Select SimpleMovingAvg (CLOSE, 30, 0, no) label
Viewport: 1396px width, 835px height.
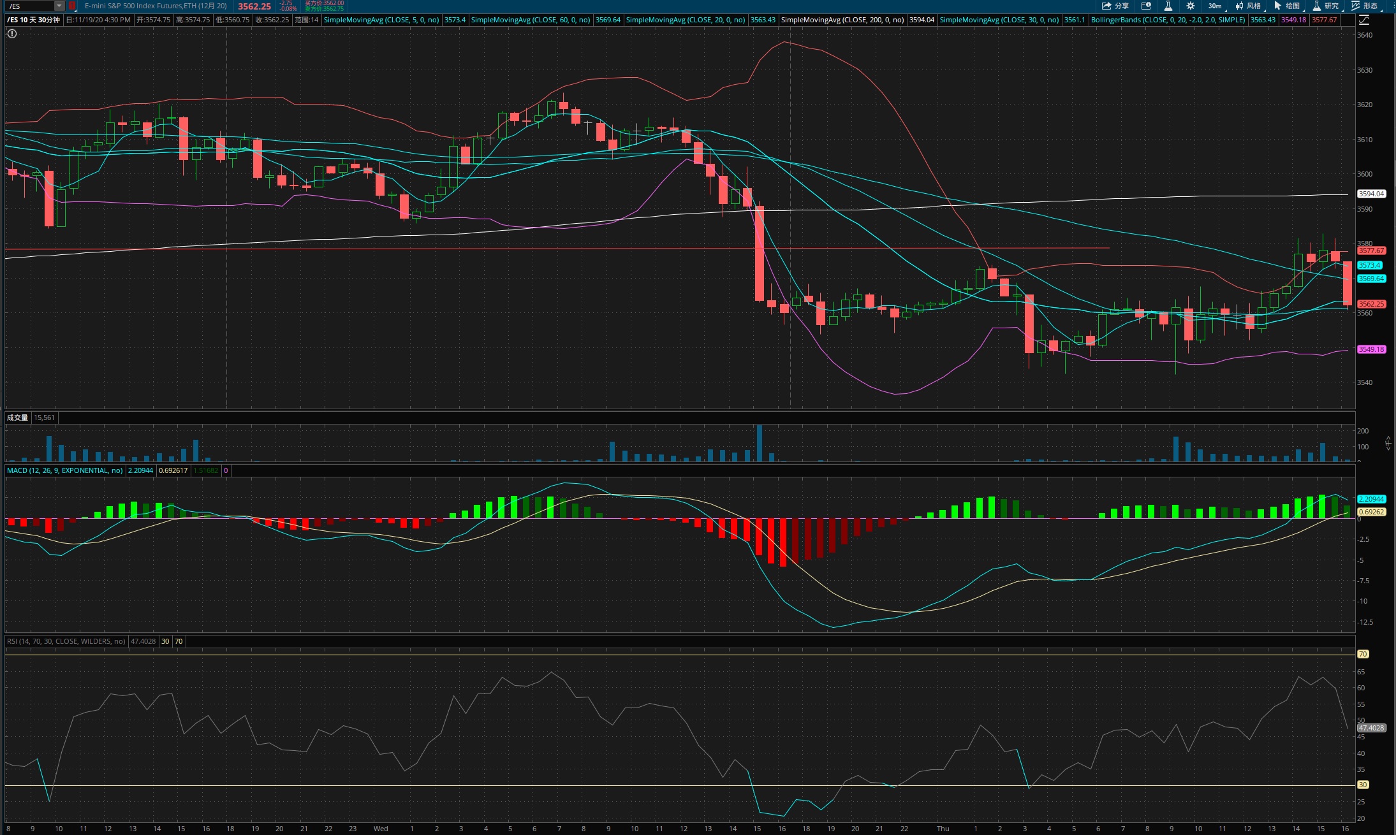[x=999, y=20]
